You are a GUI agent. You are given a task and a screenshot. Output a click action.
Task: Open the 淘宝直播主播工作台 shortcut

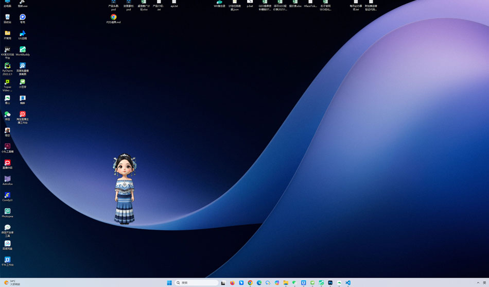coord(23,117)
